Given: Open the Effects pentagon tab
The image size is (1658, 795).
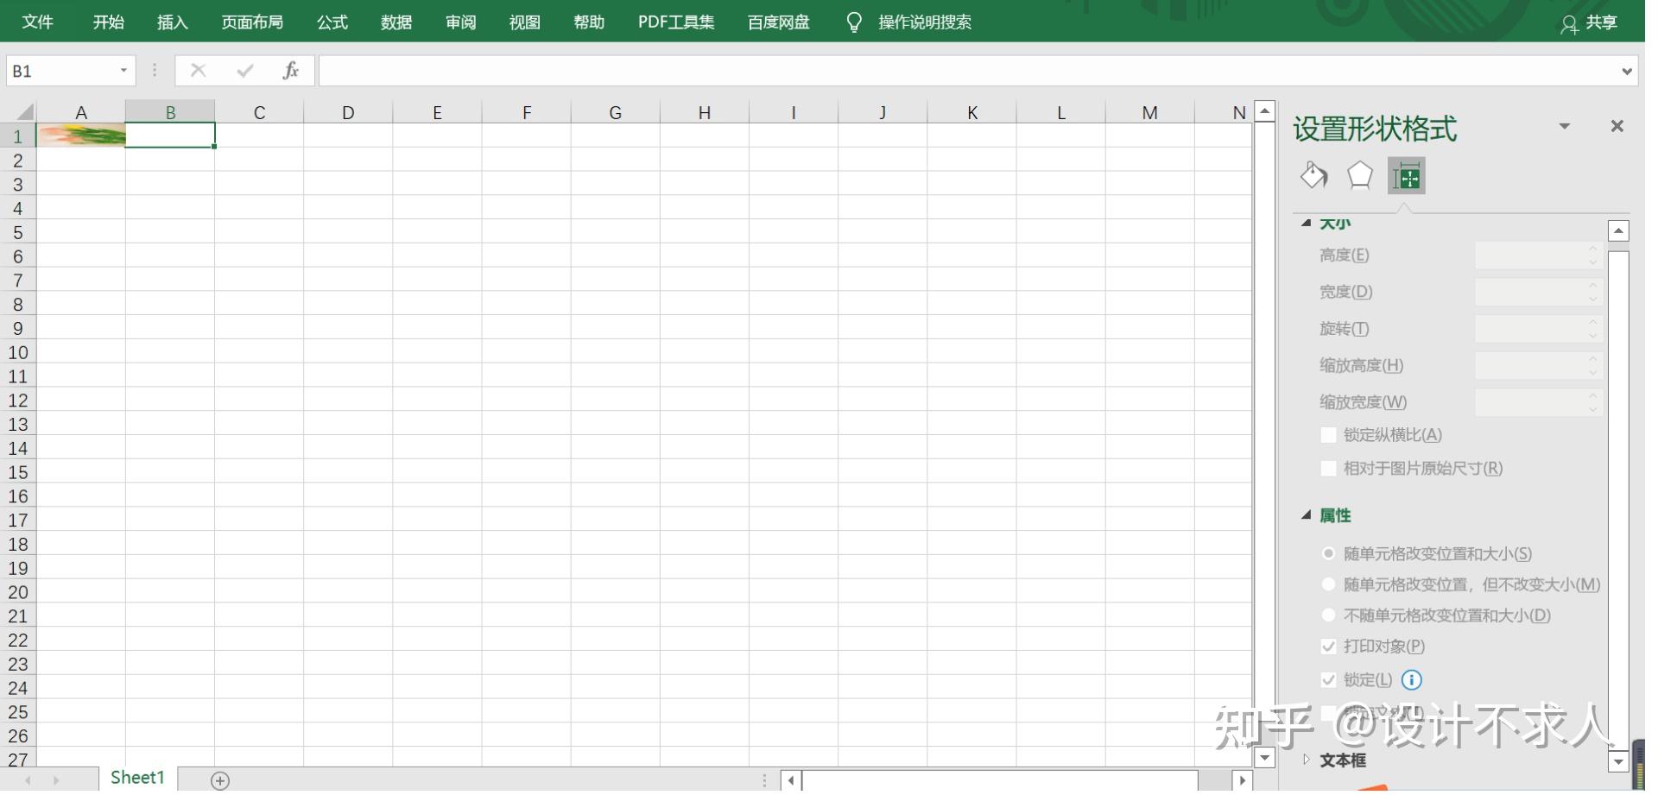Looking at the screenshot, I should (x=1359, y=176).
